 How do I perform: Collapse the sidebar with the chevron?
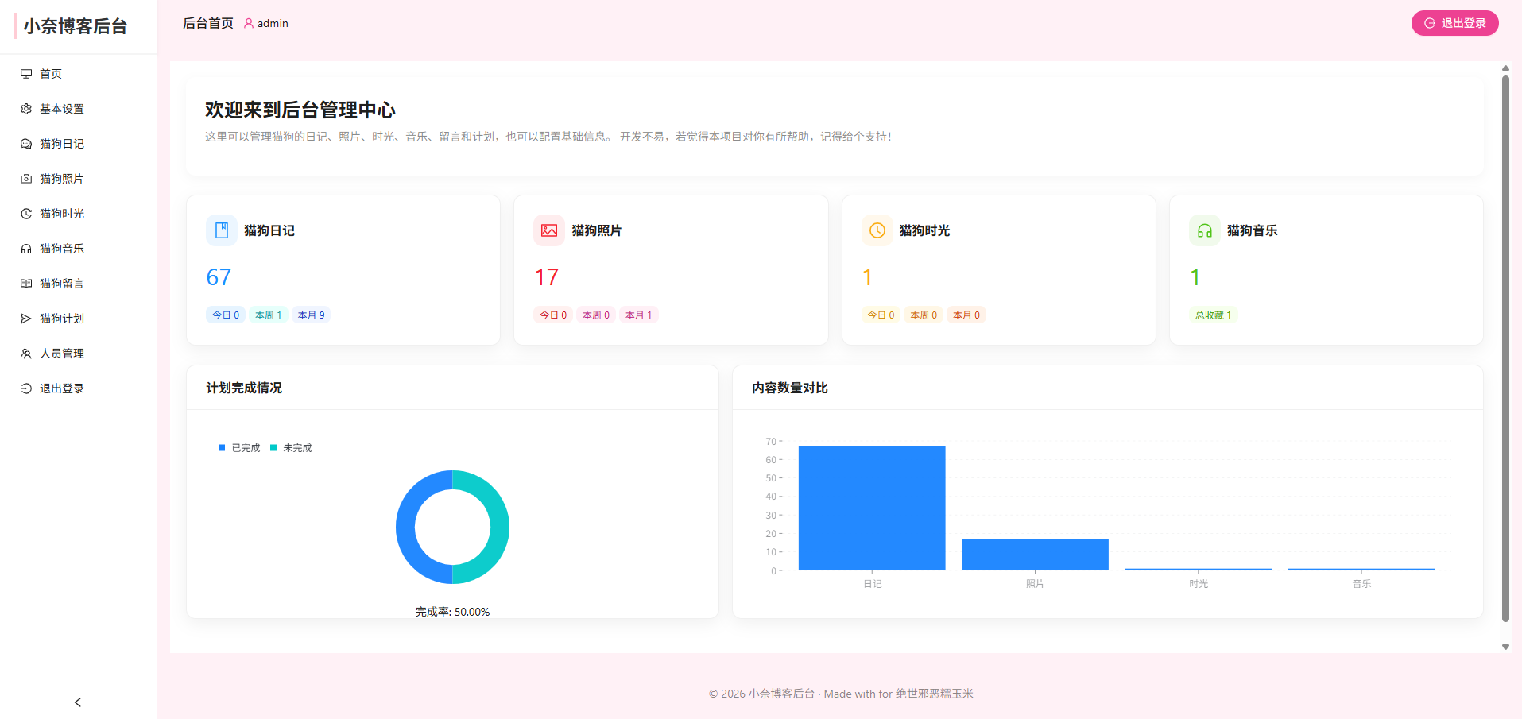(x=77, y=702)
